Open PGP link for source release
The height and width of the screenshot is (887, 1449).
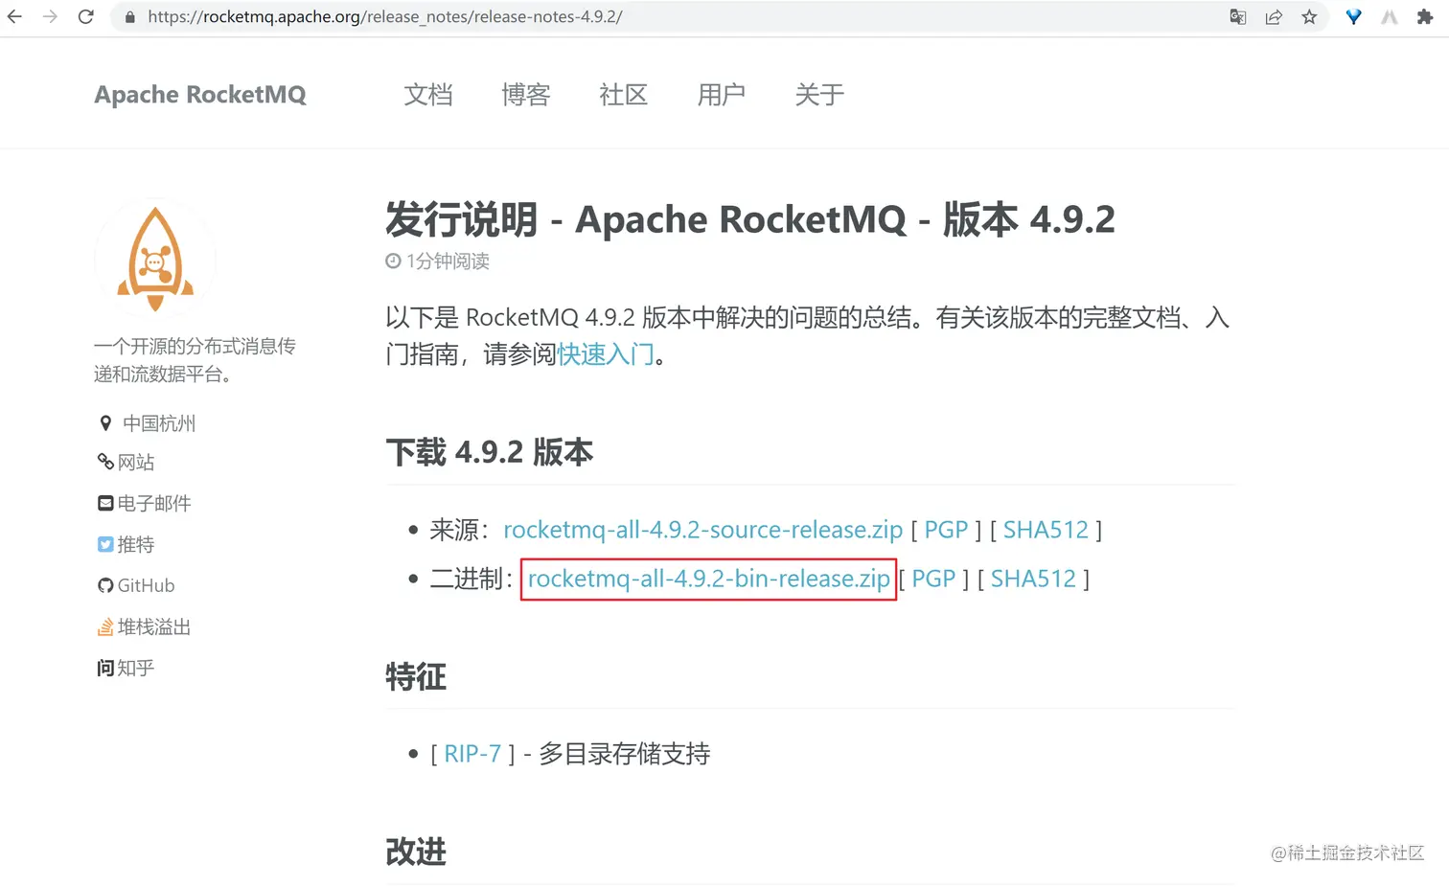click(946, 530)
